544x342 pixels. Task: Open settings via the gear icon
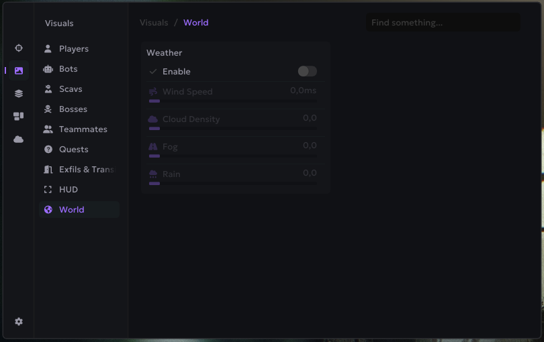point(19,322)
